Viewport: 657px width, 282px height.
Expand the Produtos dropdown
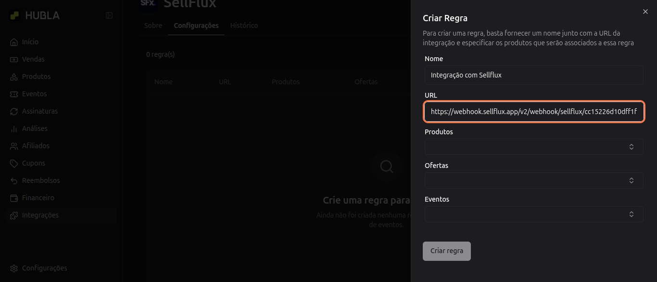533,147
